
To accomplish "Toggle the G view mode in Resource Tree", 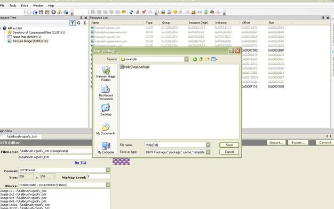I will (78, 23).
